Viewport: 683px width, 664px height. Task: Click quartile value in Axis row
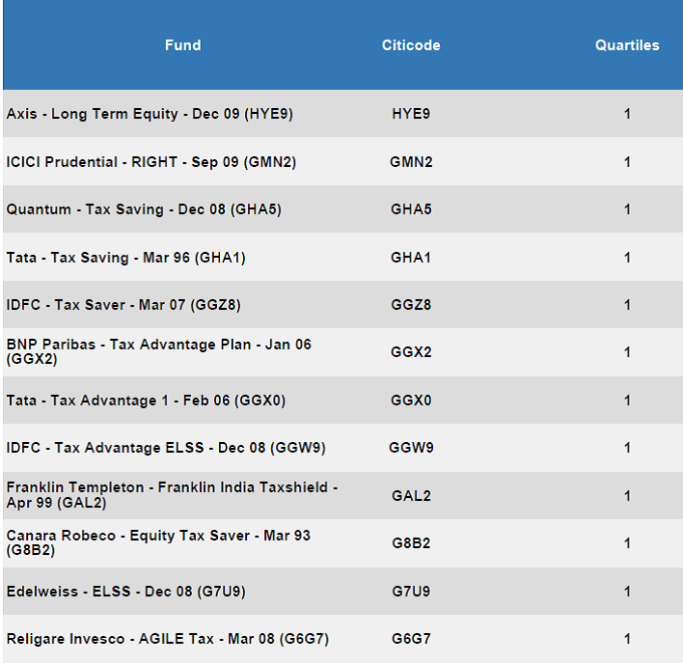pos(627,114)
